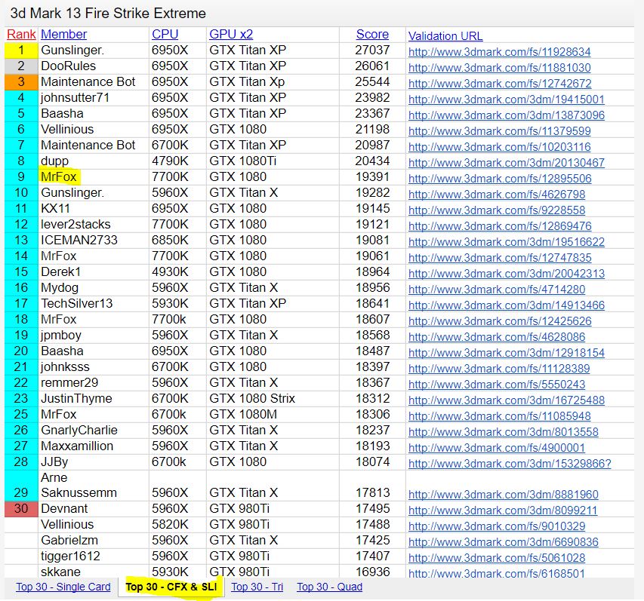Open validation link ending in fs/12747835
Screen dimensions: 644x601
500,258
